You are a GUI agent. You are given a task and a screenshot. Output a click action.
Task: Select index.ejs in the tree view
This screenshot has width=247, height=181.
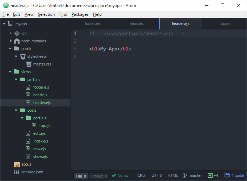pos(40,141)
